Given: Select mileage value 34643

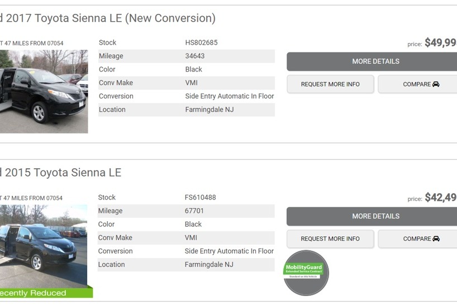Looking at the screenshot, I should point(195,56).
